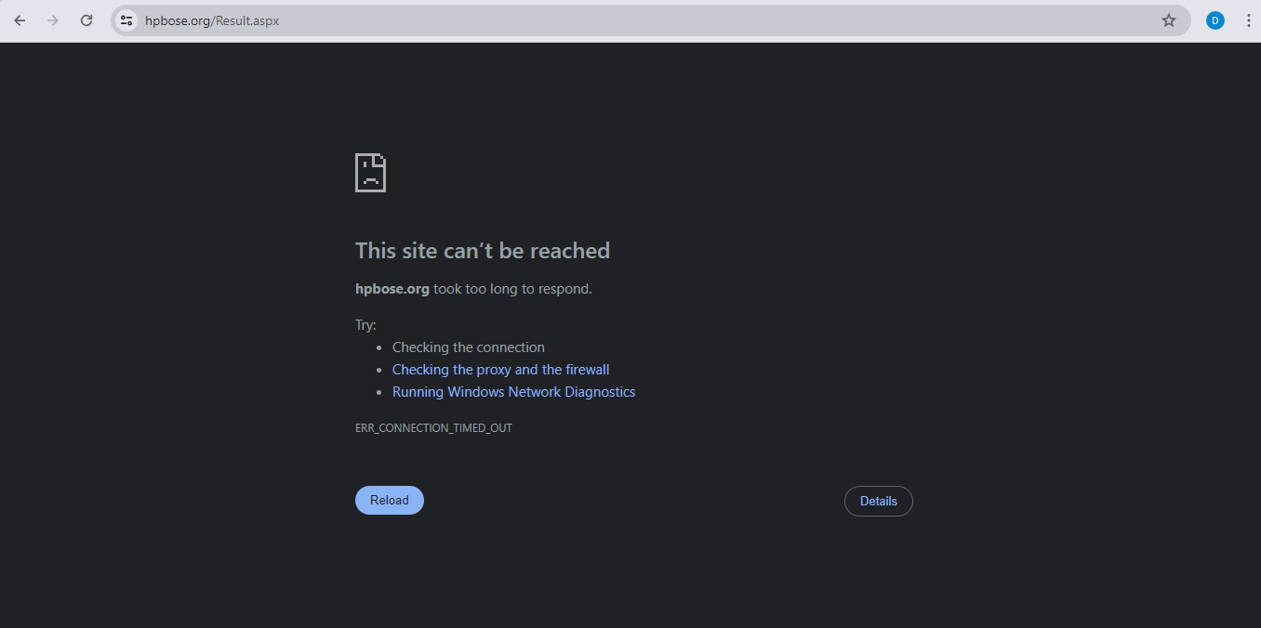Click the bold hpbose.org text in message
1261x628 pixels.
[392, 289]
